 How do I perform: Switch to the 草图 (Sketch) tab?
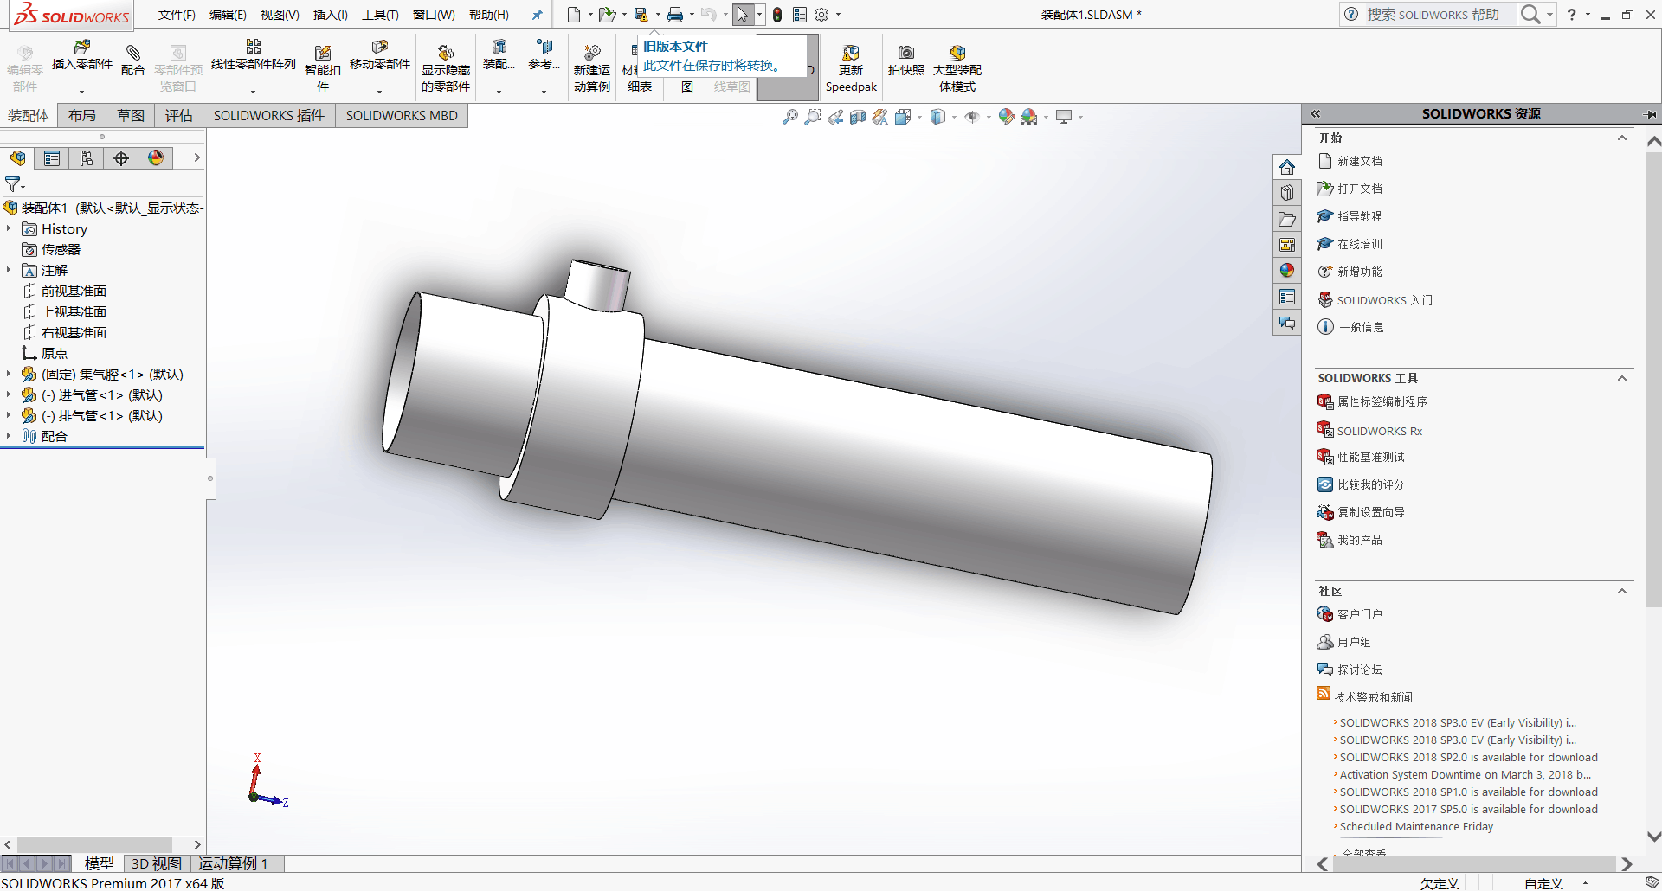(131, 115)
